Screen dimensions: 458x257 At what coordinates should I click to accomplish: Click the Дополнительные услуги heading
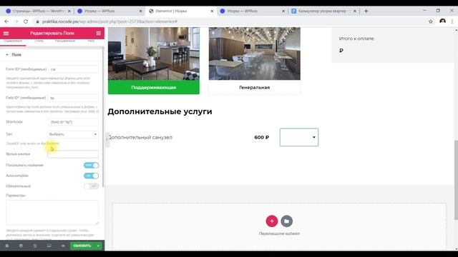tap(160, 111)
